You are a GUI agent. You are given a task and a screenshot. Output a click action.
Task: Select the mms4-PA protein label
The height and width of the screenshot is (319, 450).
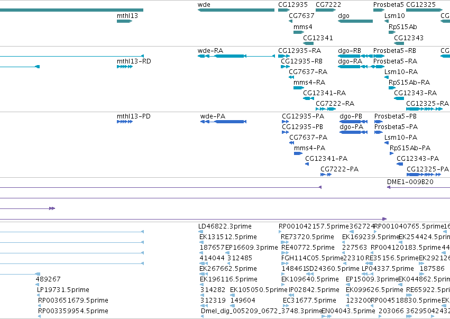310,148
